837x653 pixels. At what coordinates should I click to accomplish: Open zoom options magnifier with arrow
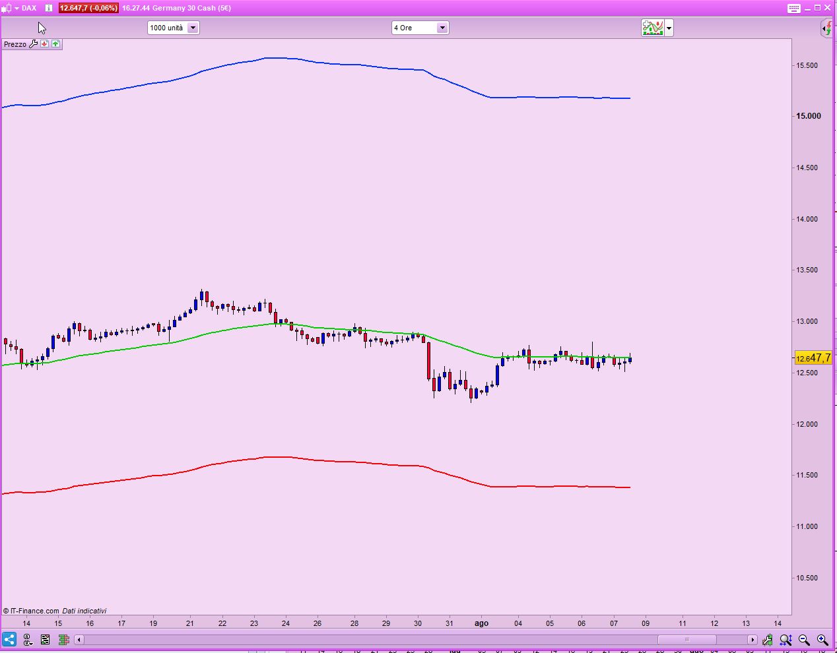[786, 639]
